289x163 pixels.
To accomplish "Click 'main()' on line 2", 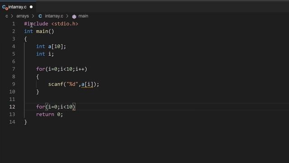I will [45, 31].
